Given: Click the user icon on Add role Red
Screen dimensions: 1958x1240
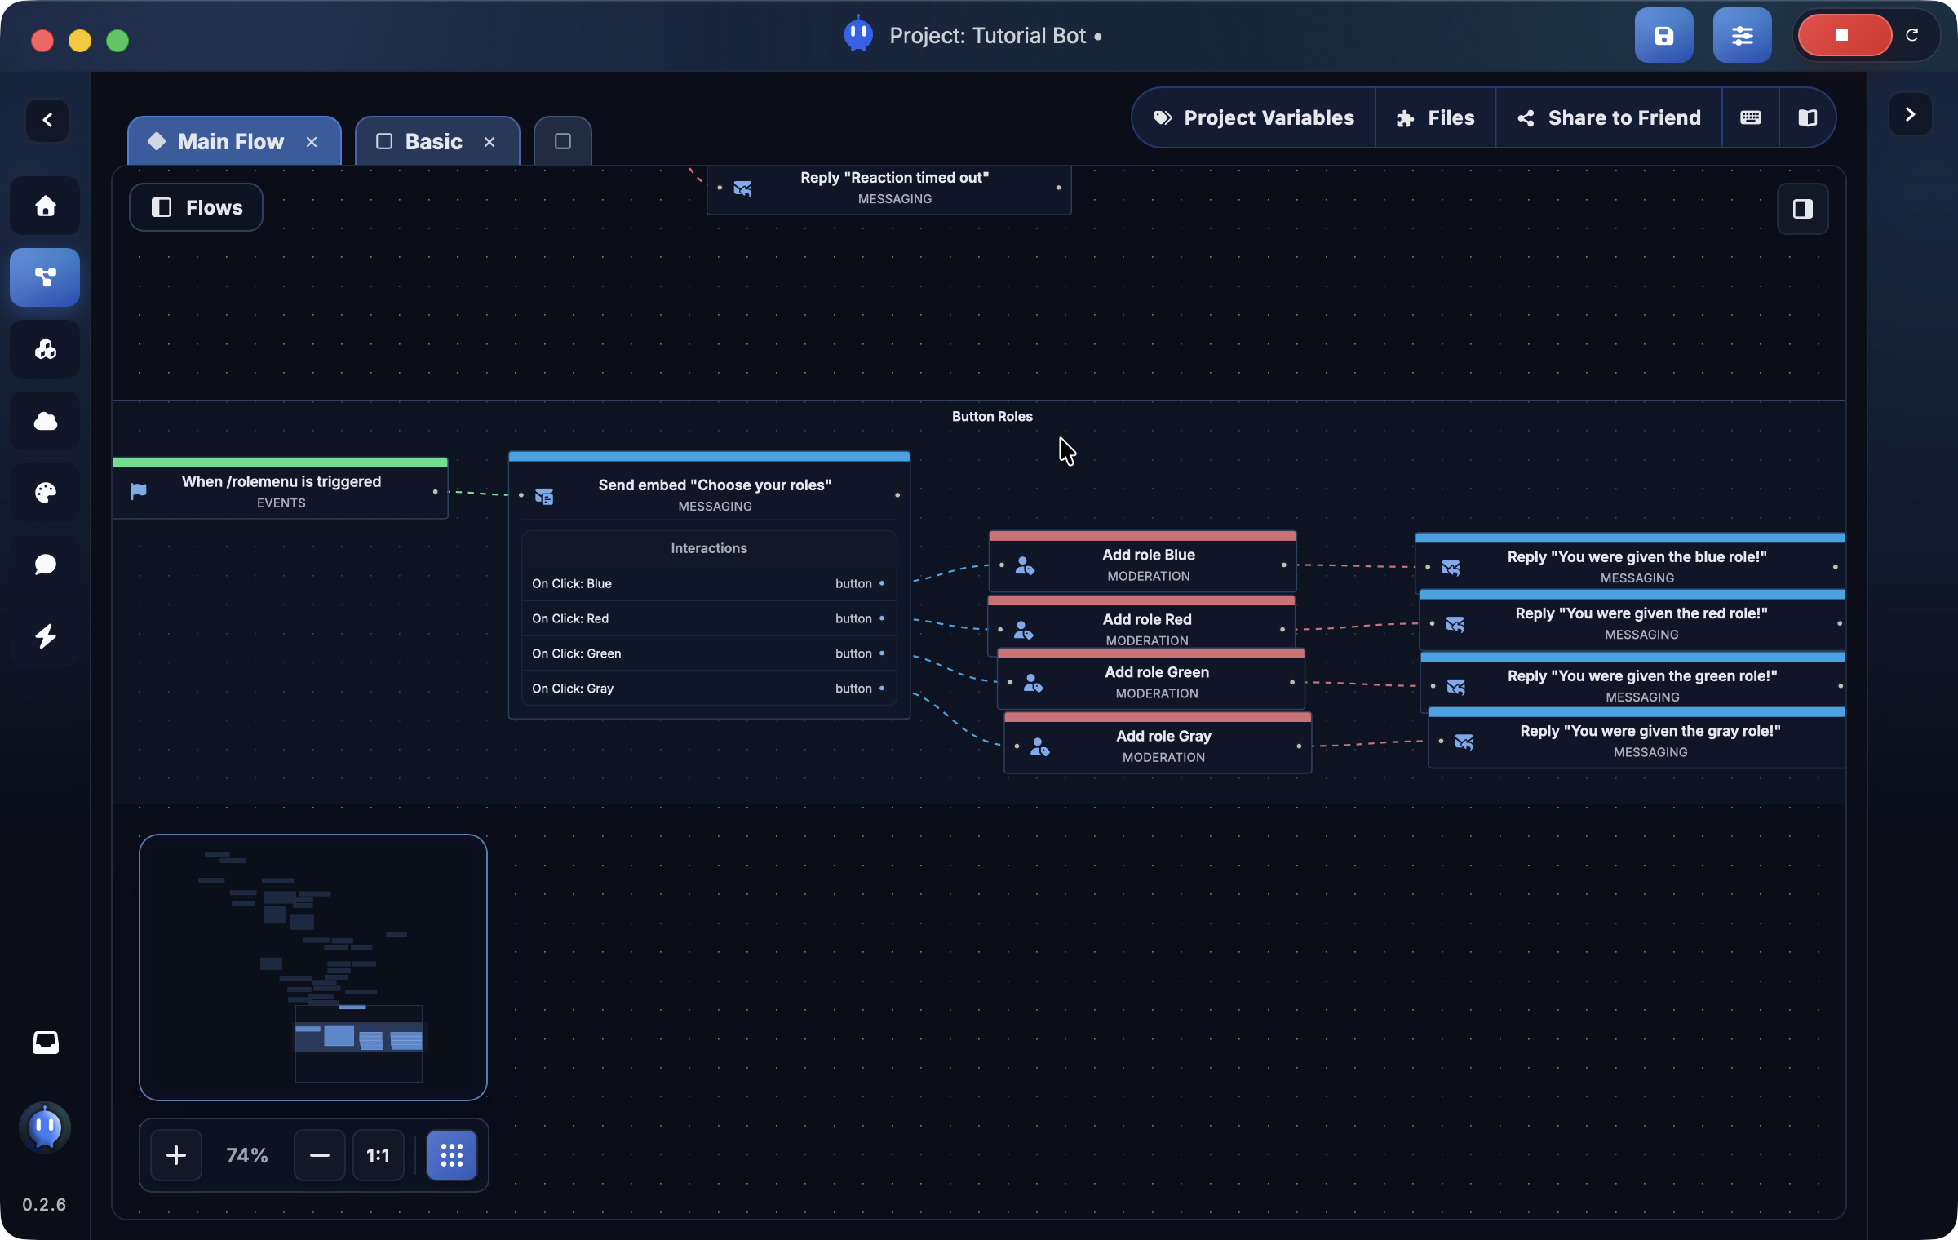Looking at the screenshot, I should pos(1023,630).
